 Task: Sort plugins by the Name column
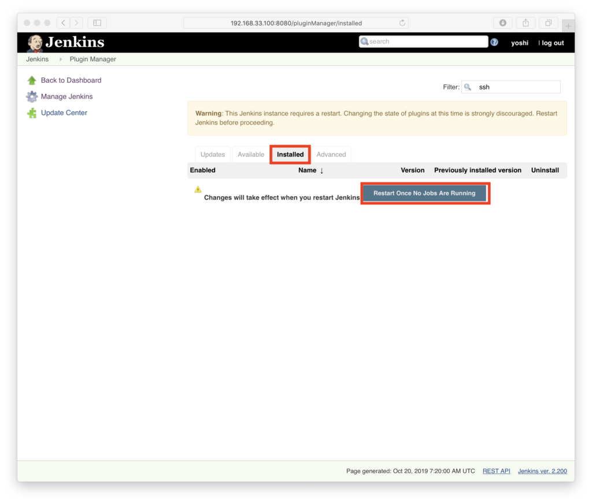click(x=310, y=170)
